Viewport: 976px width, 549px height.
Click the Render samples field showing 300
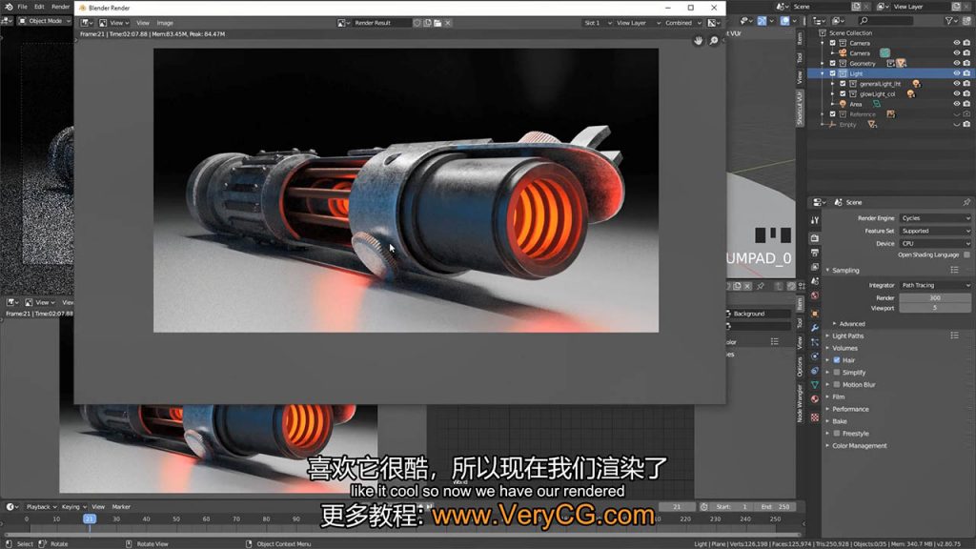(935, 298)
